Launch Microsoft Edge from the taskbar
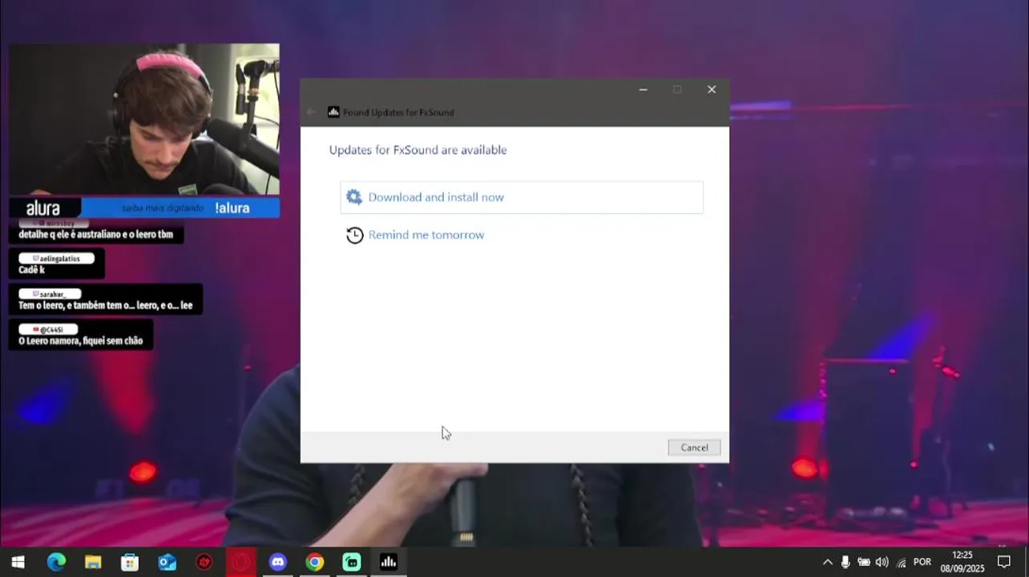The width and height of the screenshot is (1029, 577). click(x=55, y=562)
